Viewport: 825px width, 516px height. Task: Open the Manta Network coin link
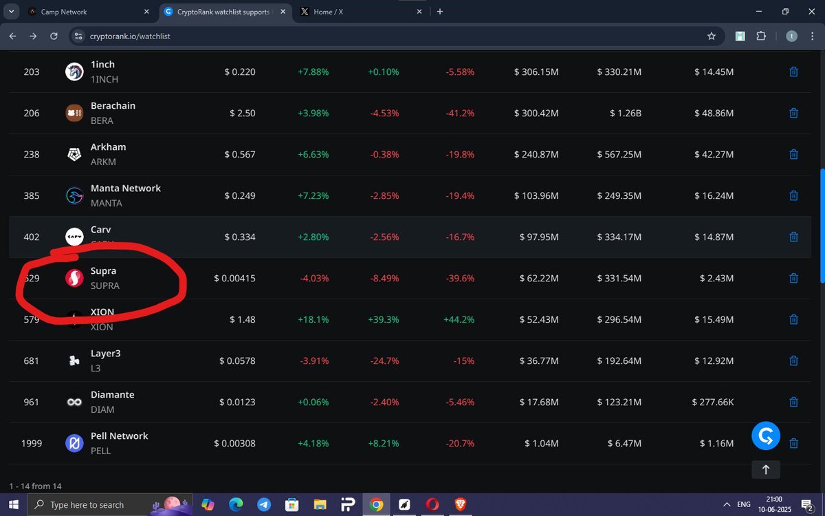(x=126, y=189)
